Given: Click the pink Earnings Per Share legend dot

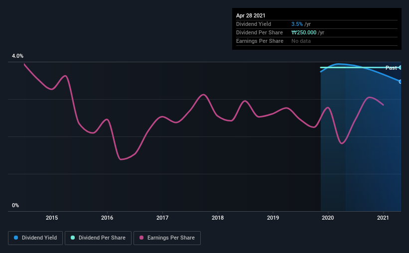Looking at the screenshot, I should coord(141,238).
